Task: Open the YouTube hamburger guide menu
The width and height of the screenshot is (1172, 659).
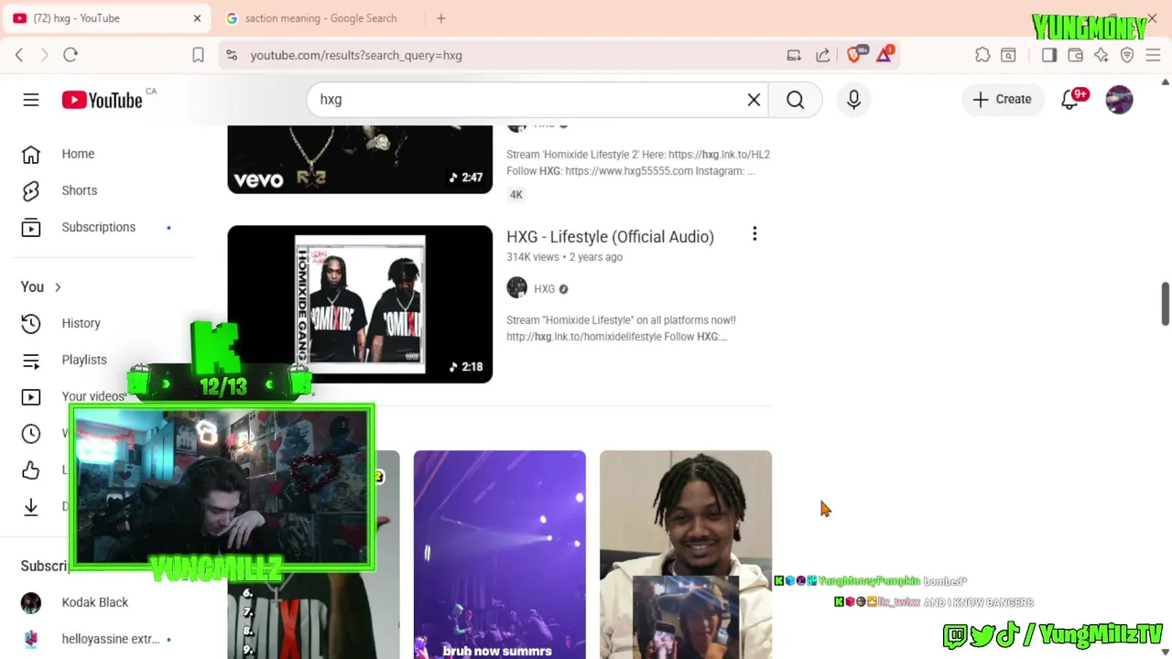Action: pos(31,100)
